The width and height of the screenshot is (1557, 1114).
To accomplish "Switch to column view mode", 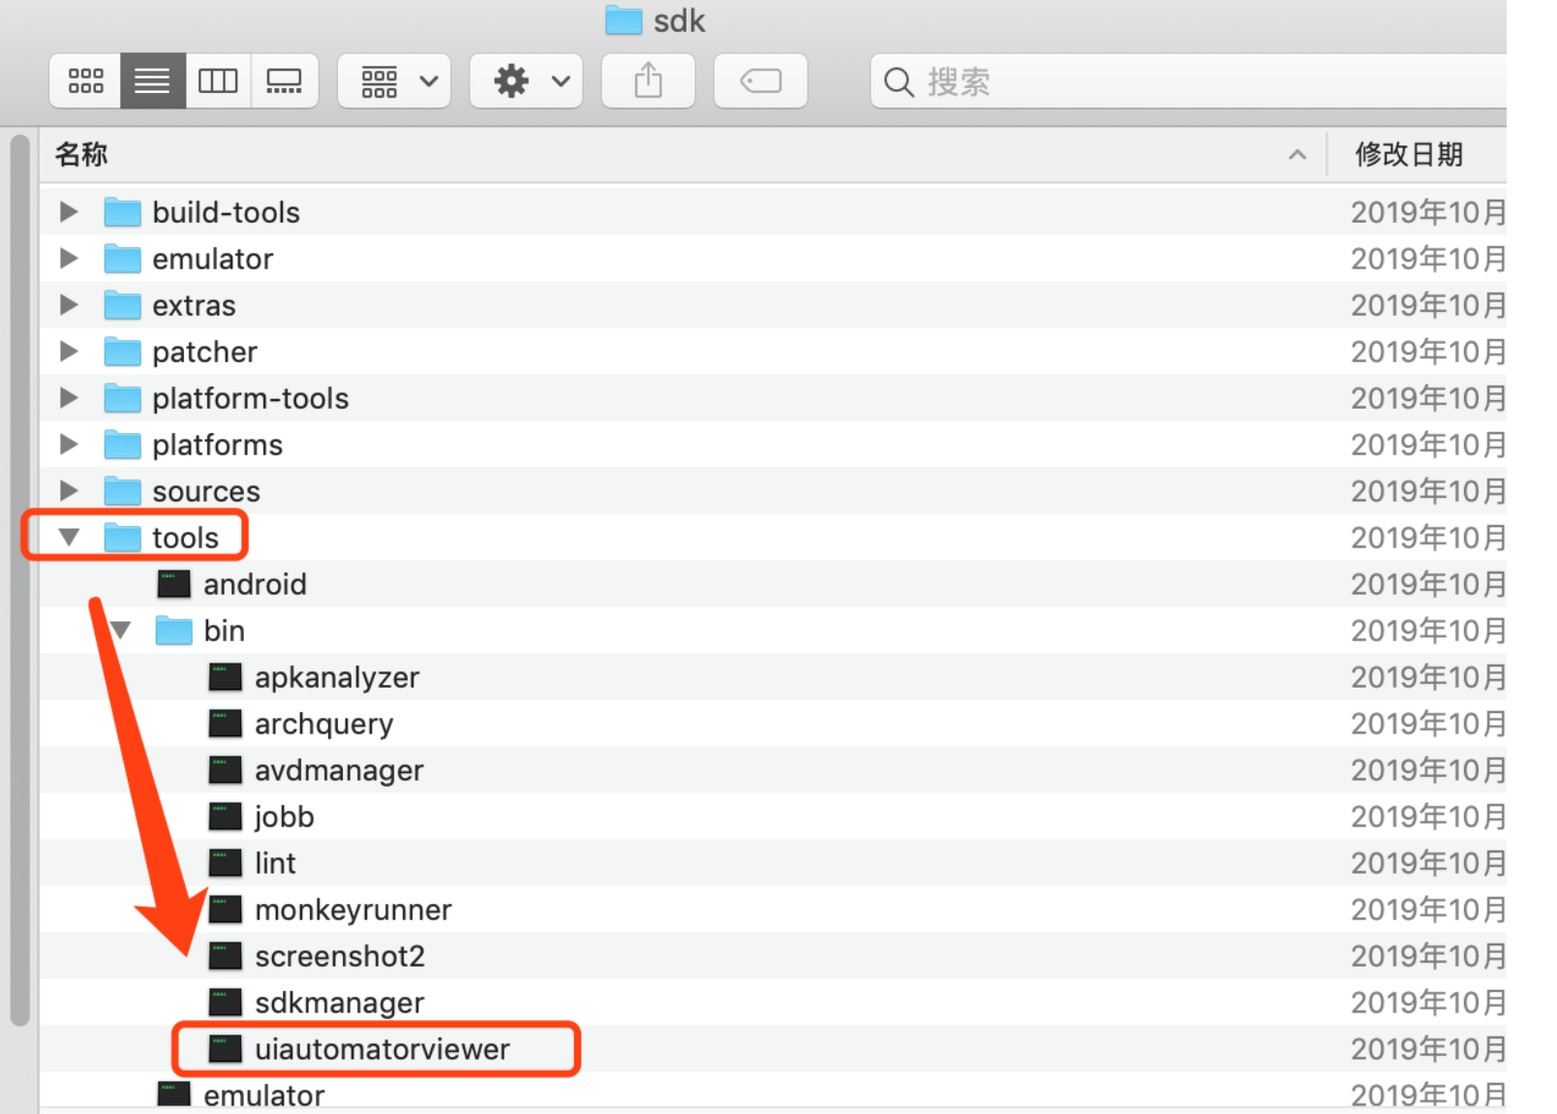I will click(x=218, y=81).
